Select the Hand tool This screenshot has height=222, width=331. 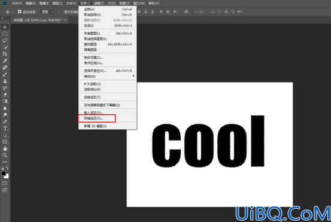click(x=5, y=148)
